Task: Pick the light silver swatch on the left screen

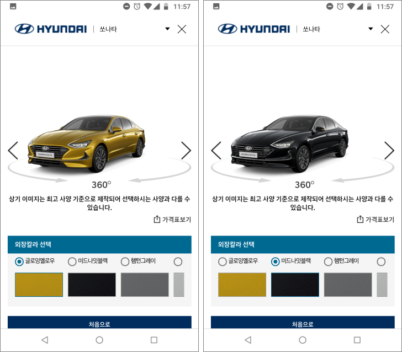Action: 179,285
